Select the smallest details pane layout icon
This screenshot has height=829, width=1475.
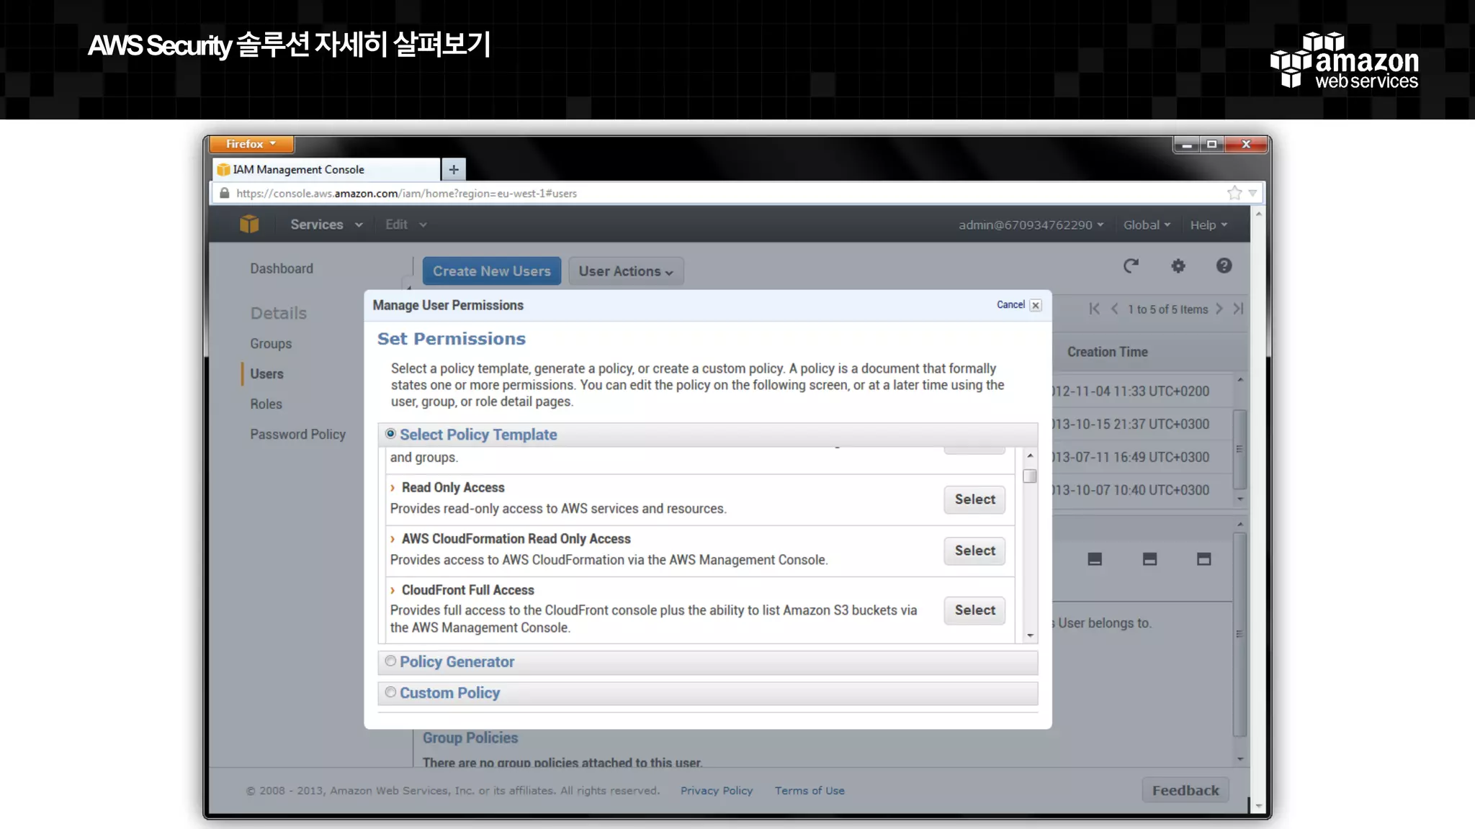[1095, 559]
